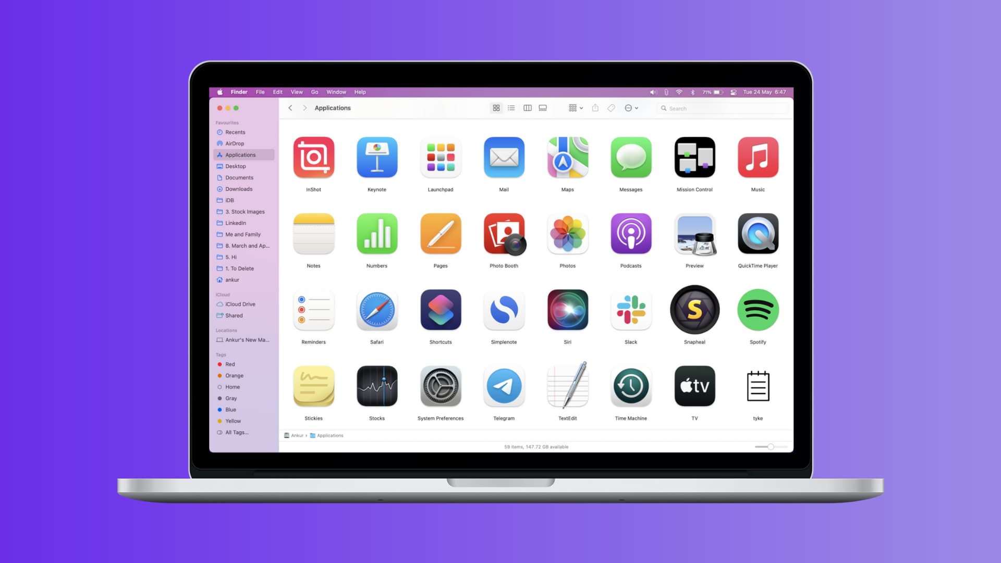Select the Downloads folder
Viewport: 1001px width, 563px height.
pyautogui.click(x=239, y=189)
